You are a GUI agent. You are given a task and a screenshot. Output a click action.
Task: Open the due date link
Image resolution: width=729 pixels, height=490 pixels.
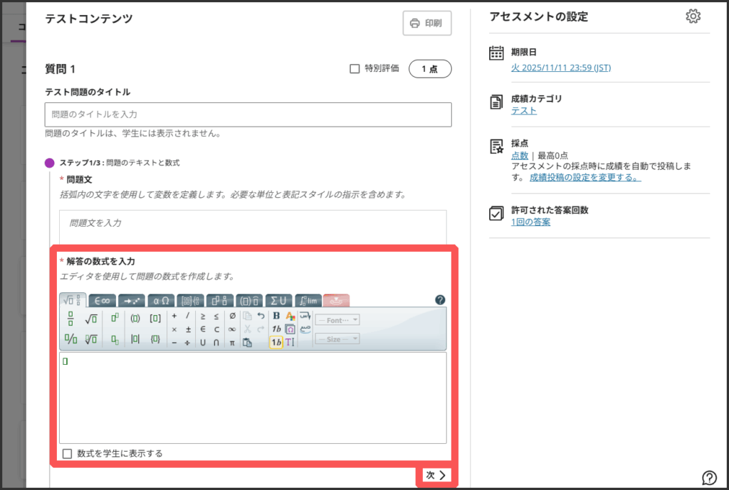(x=560, y=68)
